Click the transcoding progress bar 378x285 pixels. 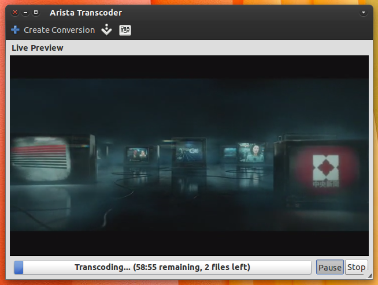[162, 267]
